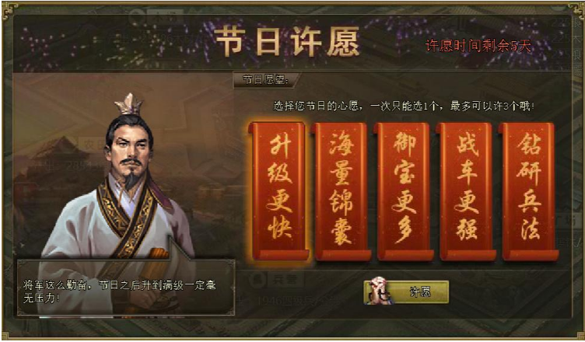Click the 节日许愿 title banner

pos(286,41)
